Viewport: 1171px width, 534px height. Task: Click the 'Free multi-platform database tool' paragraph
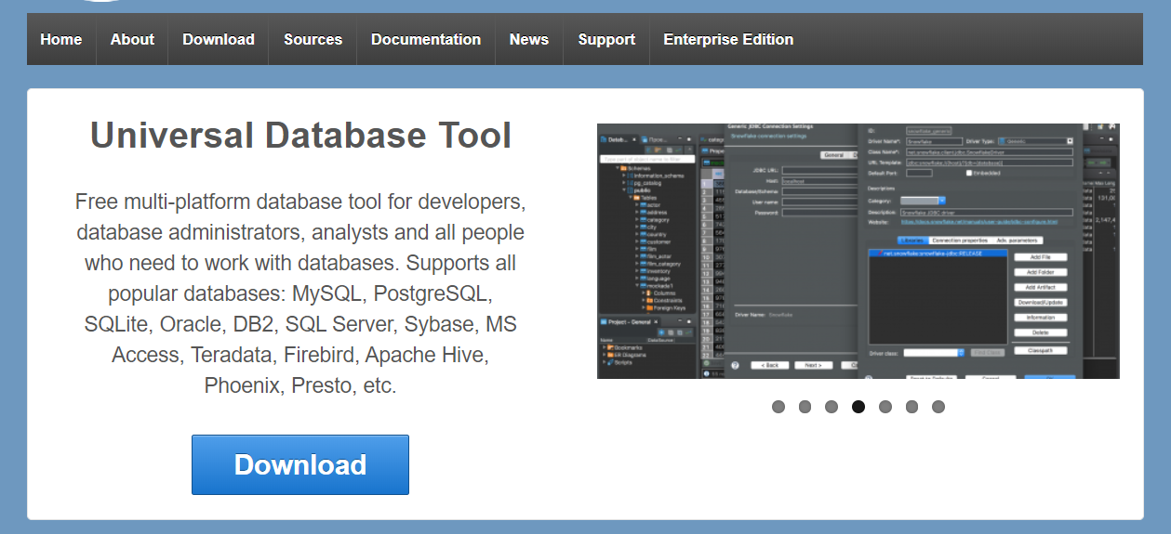300,293
